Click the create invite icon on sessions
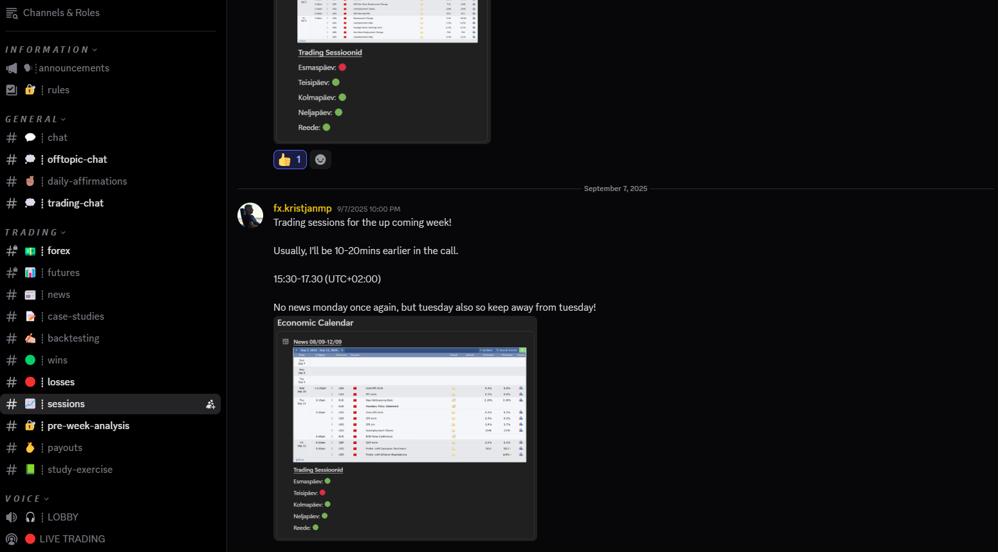 click(x=210, y=404)
